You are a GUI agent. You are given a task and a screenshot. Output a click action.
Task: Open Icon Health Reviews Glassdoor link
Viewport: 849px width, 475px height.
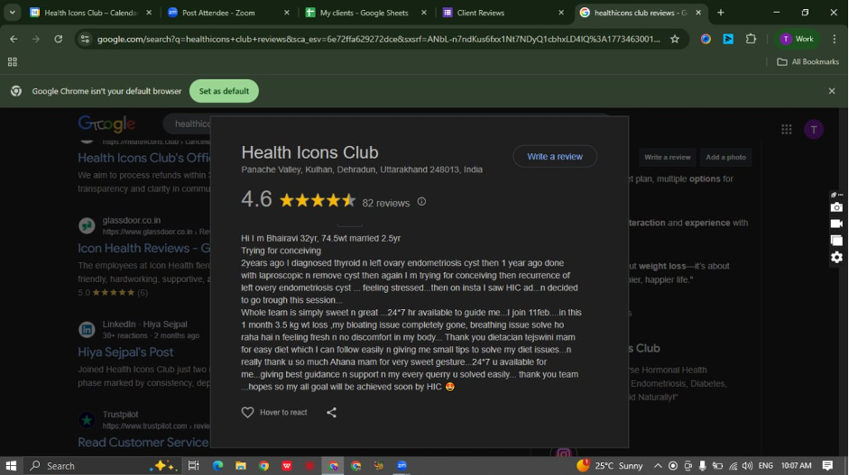tap(144, 249)
